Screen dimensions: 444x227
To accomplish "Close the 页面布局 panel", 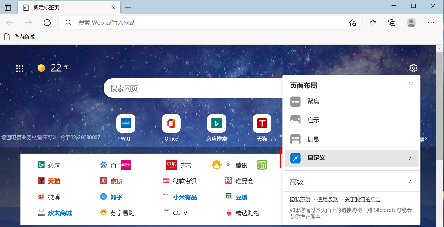I will tap(411, 84).
